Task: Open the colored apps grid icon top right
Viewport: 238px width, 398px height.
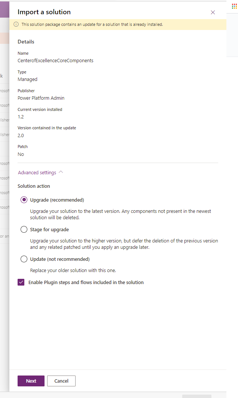Action: pos(234,6)
